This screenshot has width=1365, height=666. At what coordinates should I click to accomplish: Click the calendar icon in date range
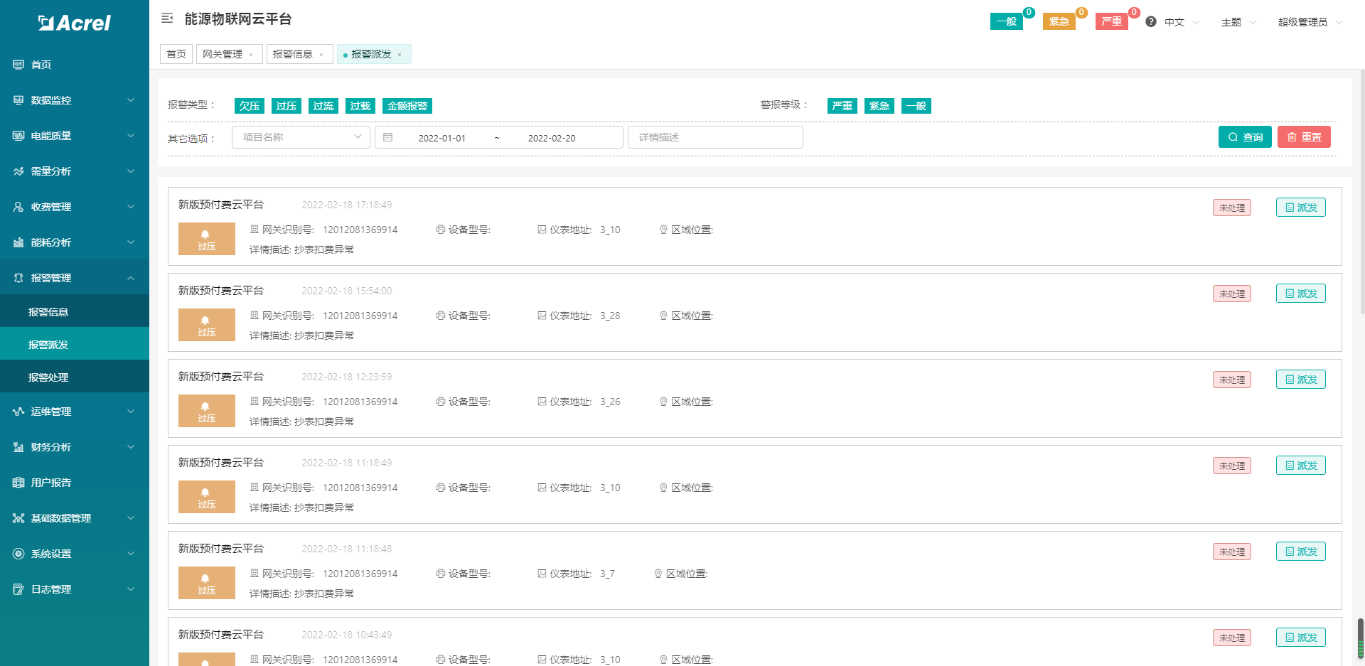point(388,137)
